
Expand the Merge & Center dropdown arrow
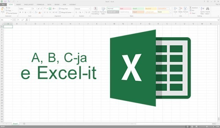point(73,12)
